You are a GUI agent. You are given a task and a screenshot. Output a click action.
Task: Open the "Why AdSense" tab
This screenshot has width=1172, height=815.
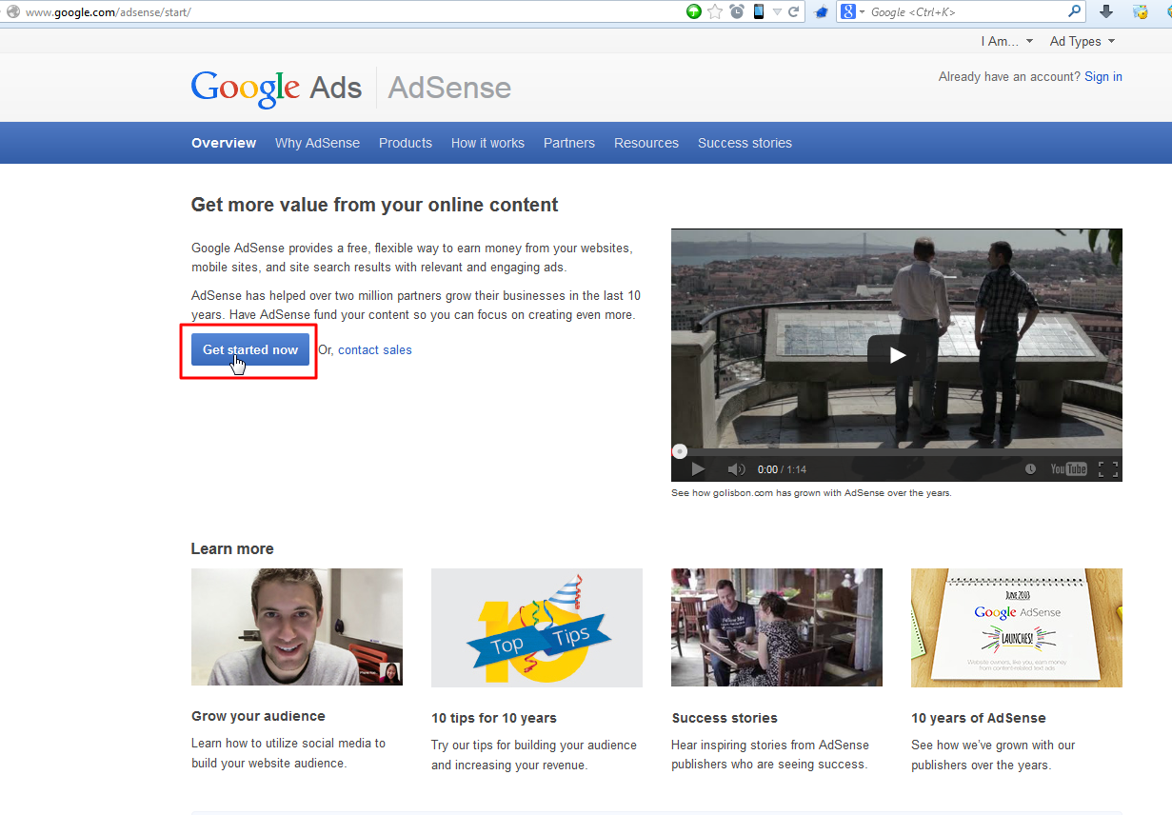coord(317,143)
